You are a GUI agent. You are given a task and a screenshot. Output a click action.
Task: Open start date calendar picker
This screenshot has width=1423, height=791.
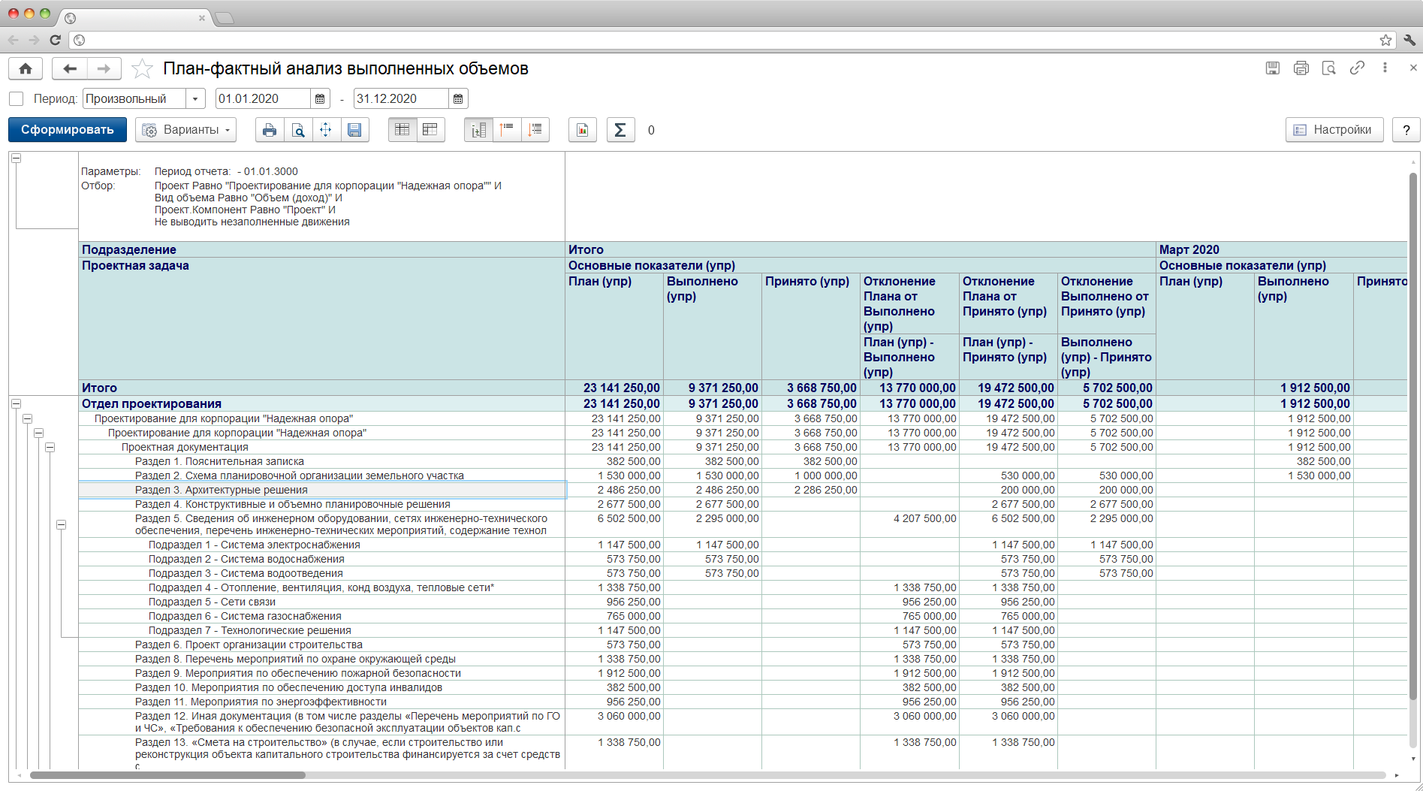pyautogui.click(x=320, y=98)
